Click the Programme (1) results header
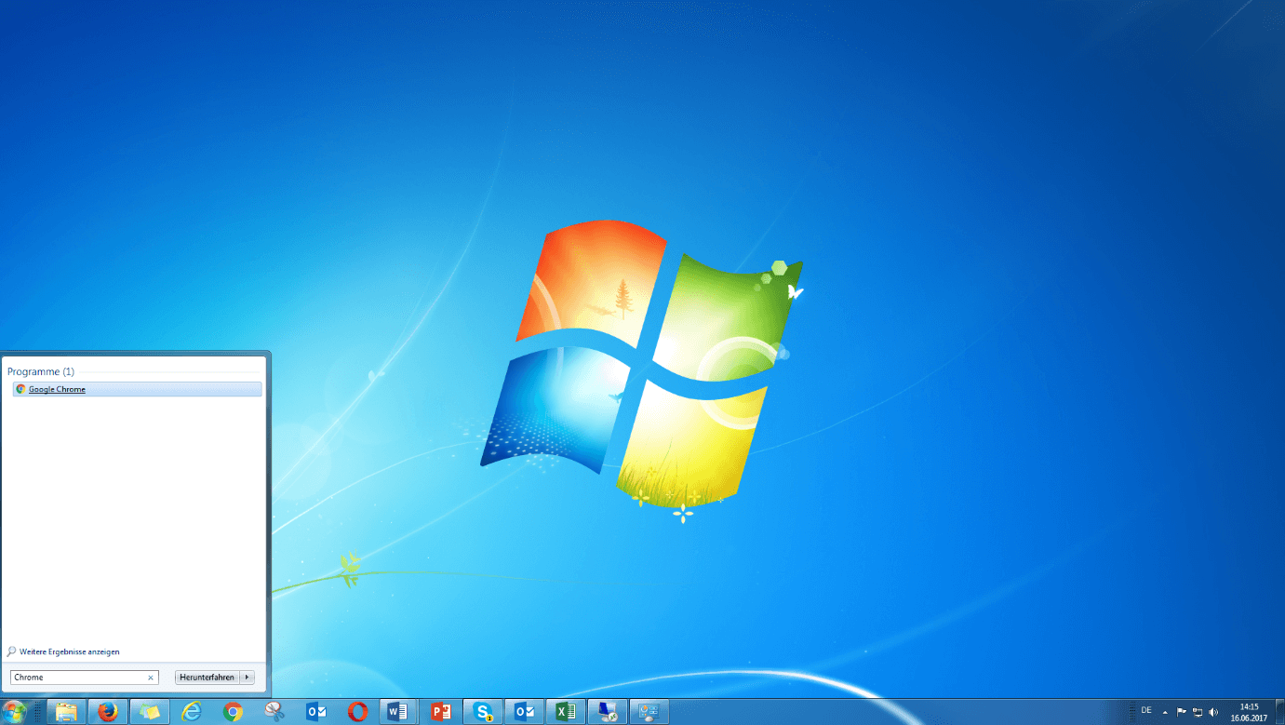The width and height of the screenshot is (1285, 725). (x=41, y=371)
